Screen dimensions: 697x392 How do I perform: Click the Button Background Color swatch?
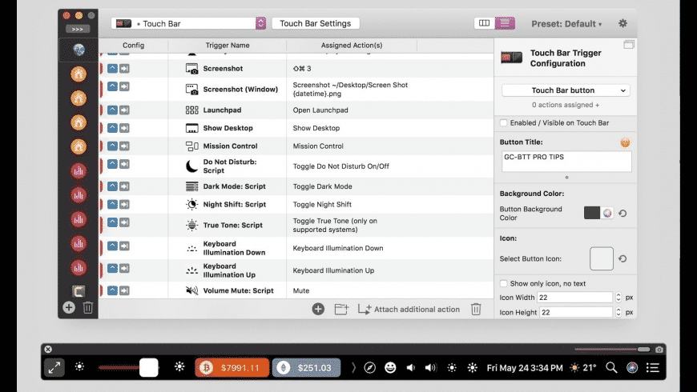pyautogui.click(x=592, y=213)
